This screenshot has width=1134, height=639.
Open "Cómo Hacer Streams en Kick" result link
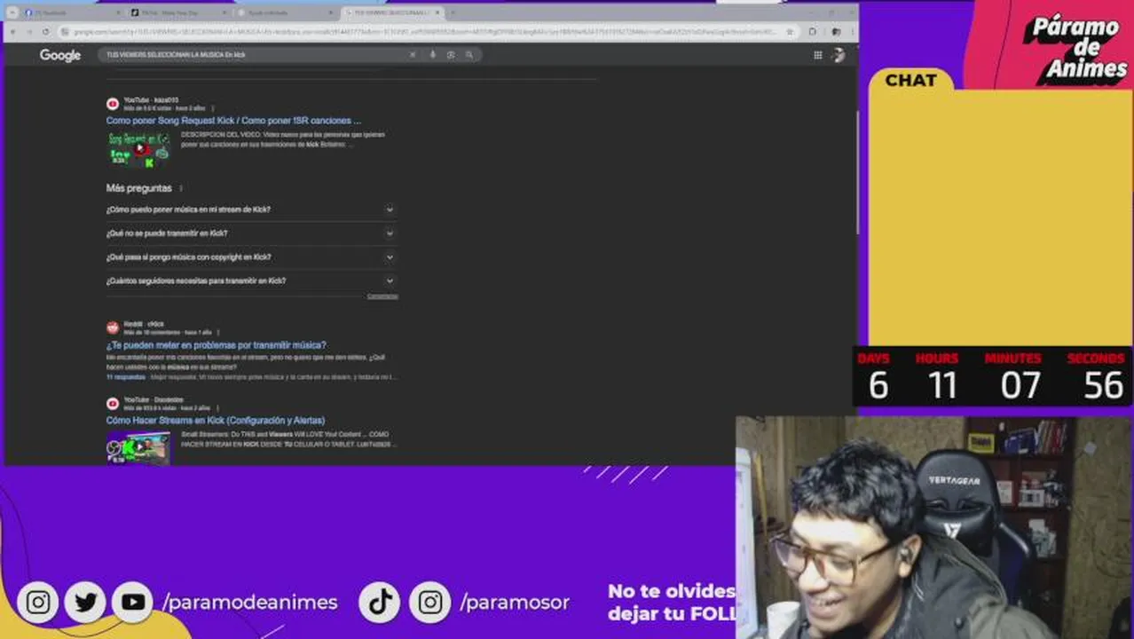pyautogui.click(x=216, y=421)
